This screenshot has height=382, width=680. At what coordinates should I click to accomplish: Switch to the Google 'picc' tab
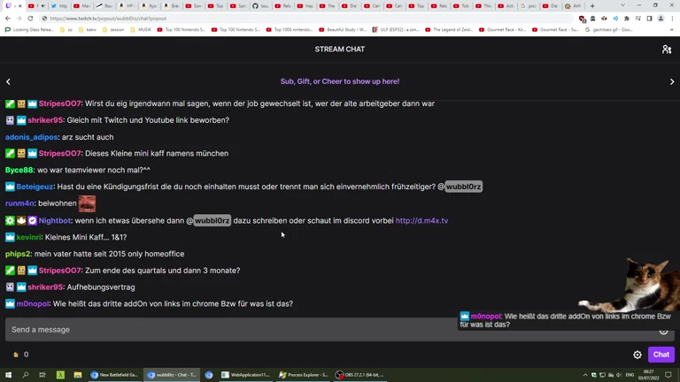click(529, 6)
